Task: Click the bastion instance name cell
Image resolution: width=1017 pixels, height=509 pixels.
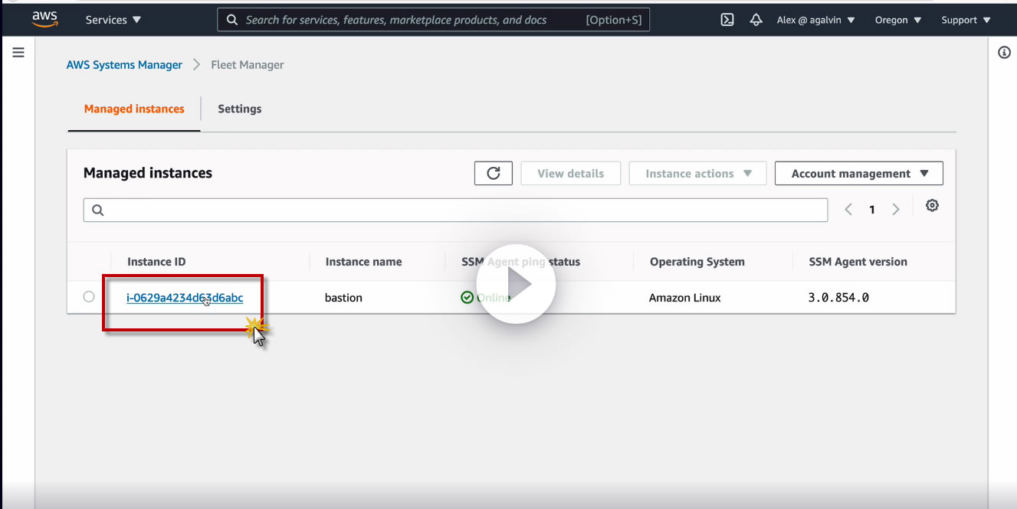Action: 343,298
